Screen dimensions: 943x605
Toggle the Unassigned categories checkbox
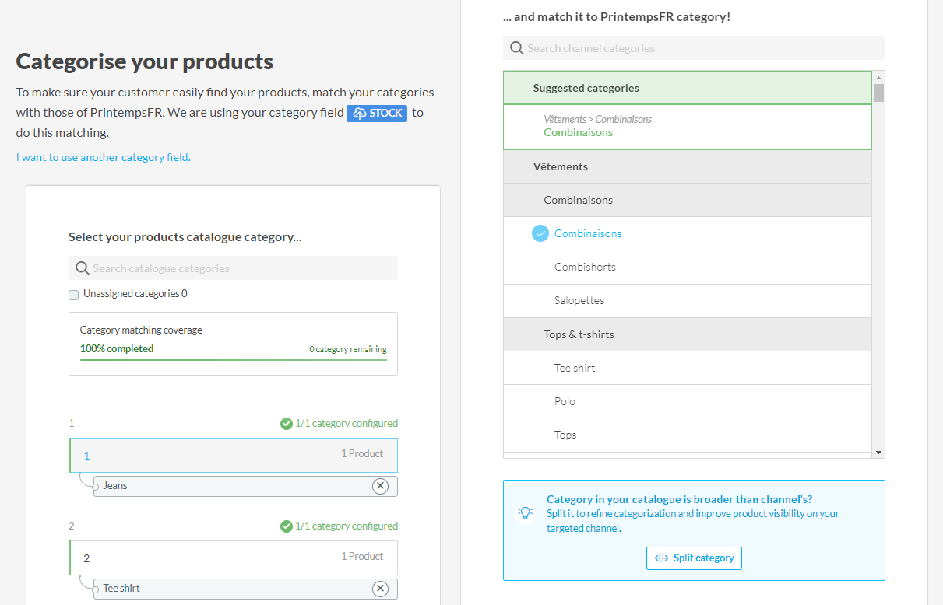coord(74,295)
